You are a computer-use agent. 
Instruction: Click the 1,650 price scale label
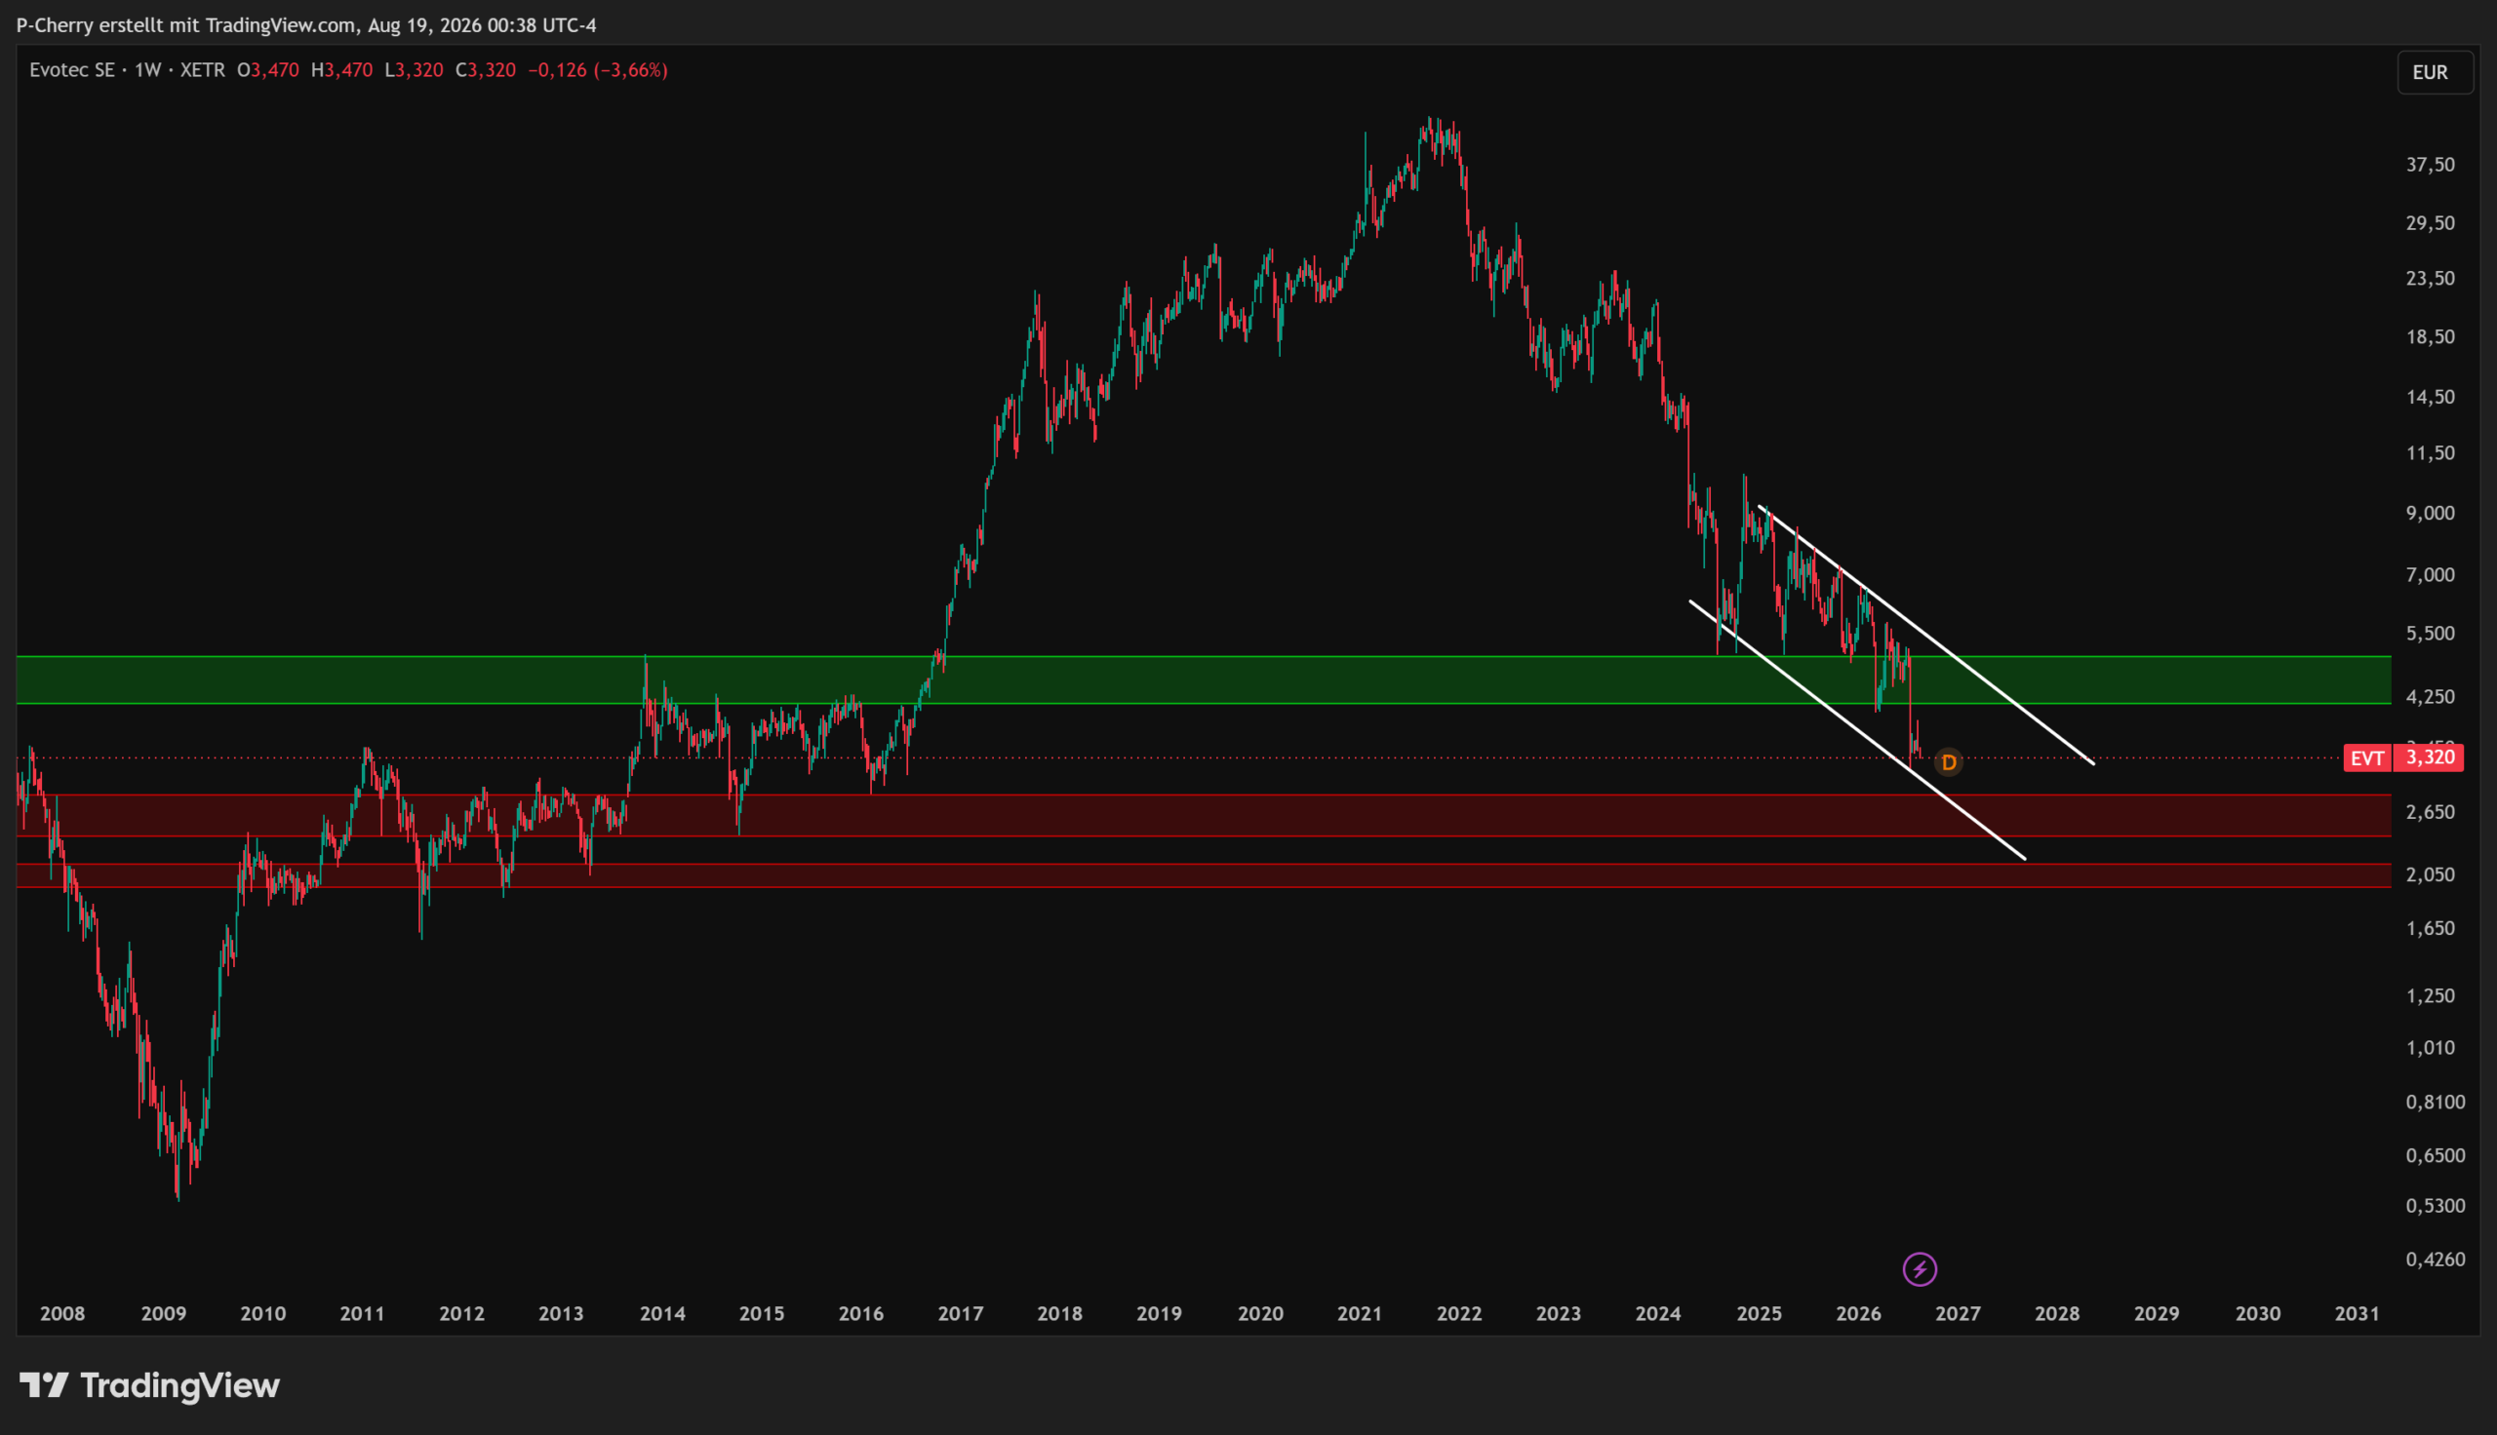[2431, 927]
